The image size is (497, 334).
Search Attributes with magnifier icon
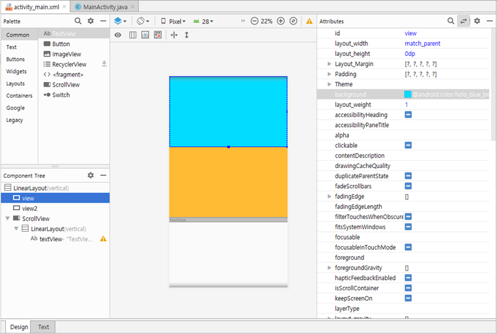(x=451, y=21)
